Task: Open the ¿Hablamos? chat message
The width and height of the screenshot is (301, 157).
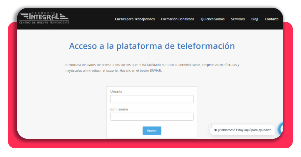Action: (x=243, y=130)
